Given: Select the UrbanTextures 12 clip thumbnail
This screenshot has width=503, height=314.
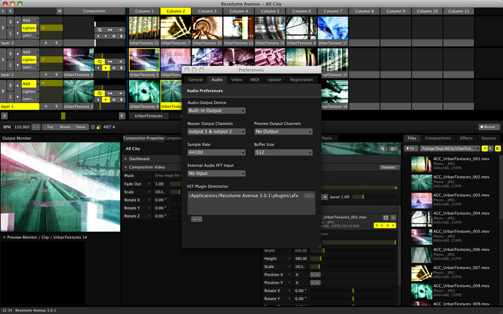Looking at the screenshot, I should click(x=144, y=28).
